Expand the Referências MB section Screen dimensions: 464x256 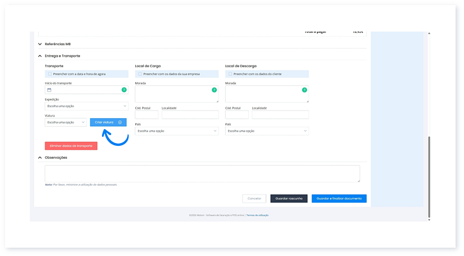tap(40, 44)
